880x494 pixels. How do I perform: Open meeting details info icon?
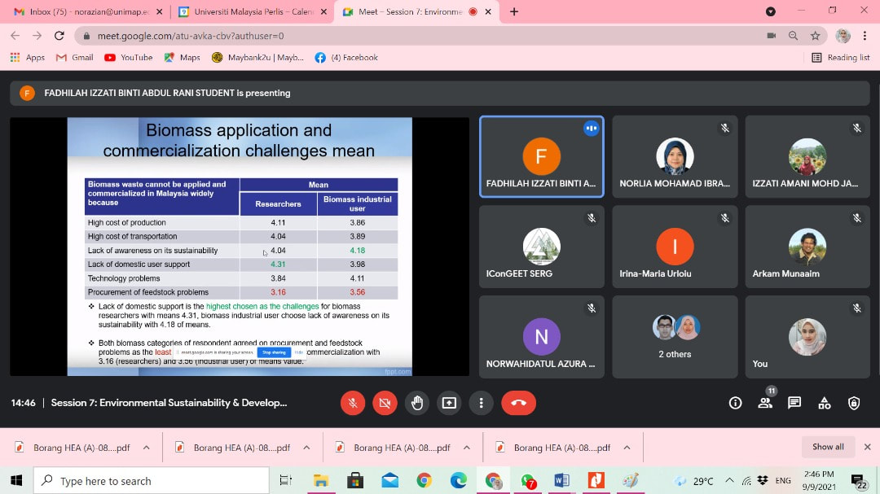click(x=735, y=403)
